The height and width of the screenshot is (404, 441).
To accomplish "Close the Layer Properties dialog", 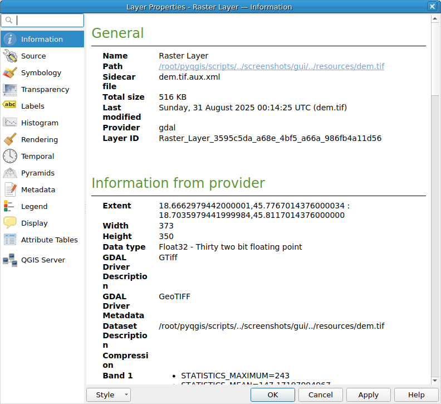I will 432,7.
